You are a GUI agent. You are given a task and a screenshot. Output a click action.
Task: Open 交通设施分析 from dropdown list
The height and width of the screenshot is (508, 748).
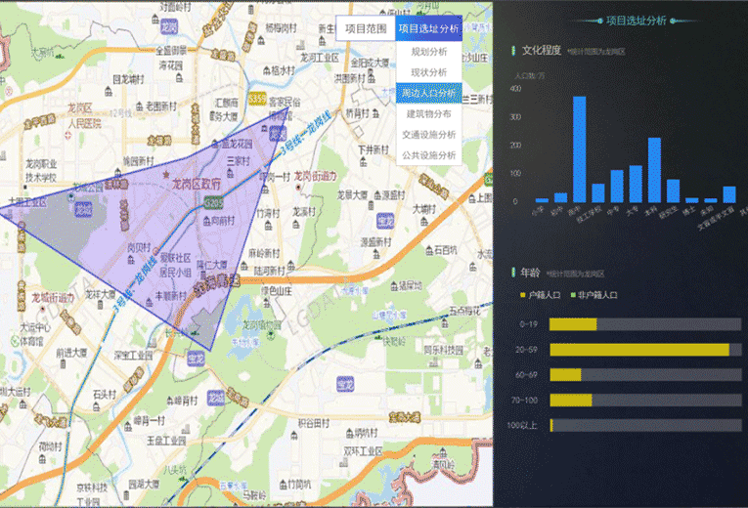pos(428,134)
